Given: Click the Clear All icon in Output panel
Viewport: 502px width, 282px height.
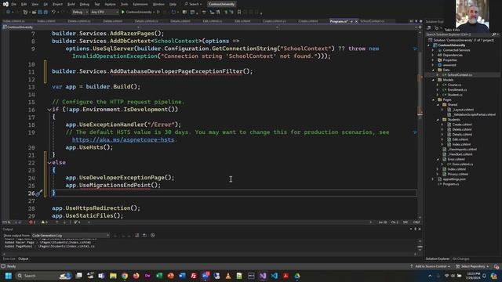Looking at the screenshot, I should point(137,235).
